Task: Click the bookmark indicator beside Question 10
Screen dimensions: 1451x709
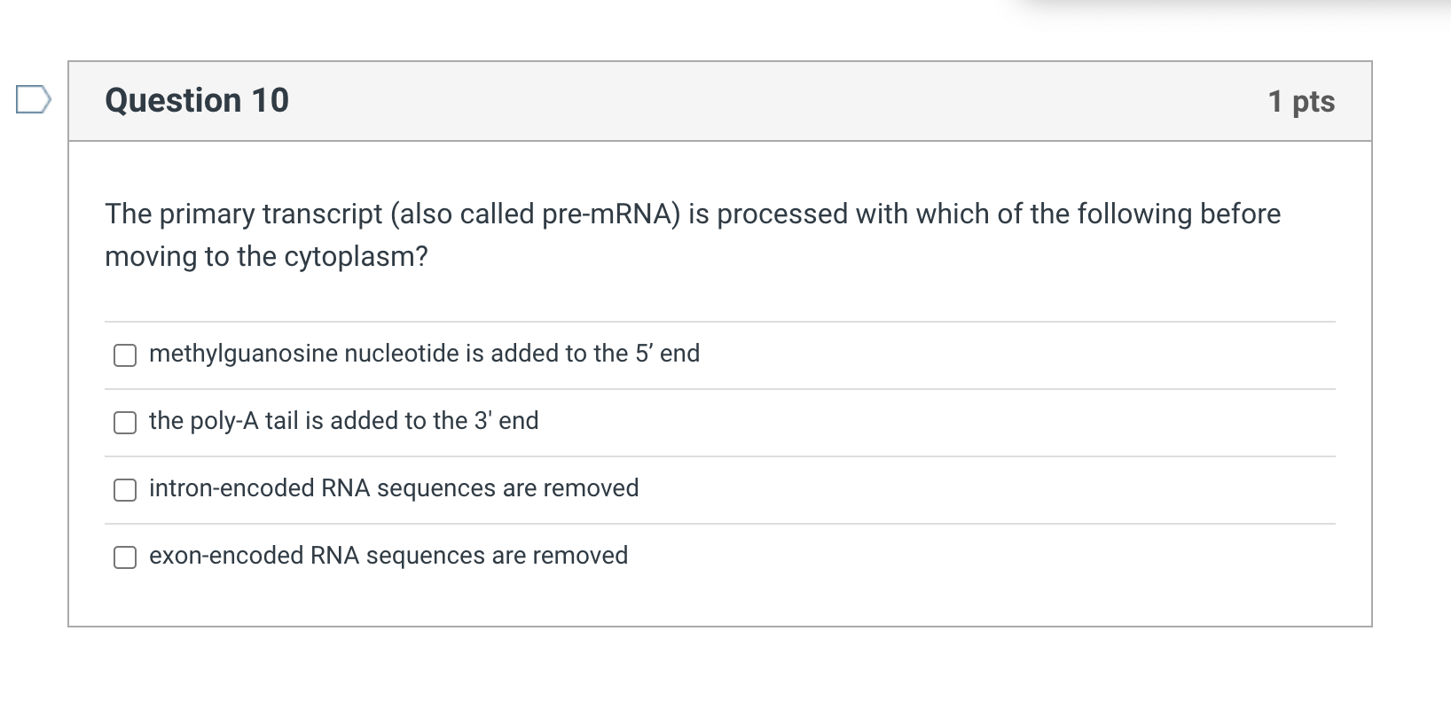Action: click(31, 100)
